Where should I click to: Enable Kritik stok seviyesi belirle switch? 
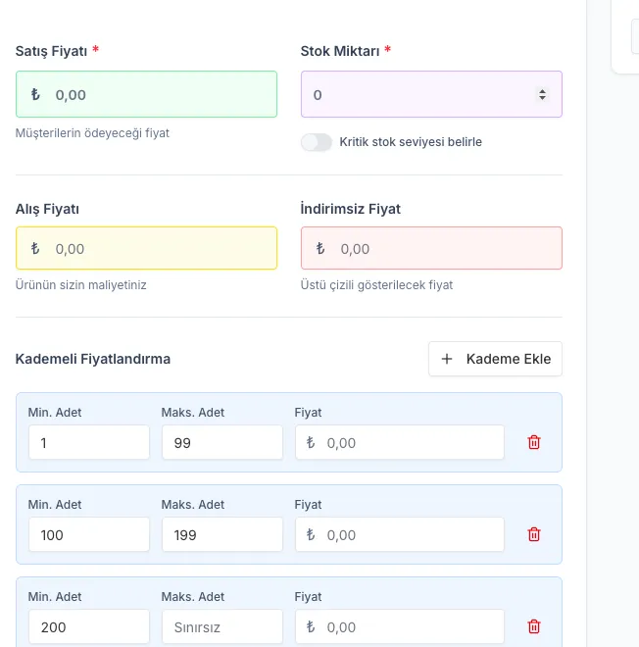(x=317, y=142)
